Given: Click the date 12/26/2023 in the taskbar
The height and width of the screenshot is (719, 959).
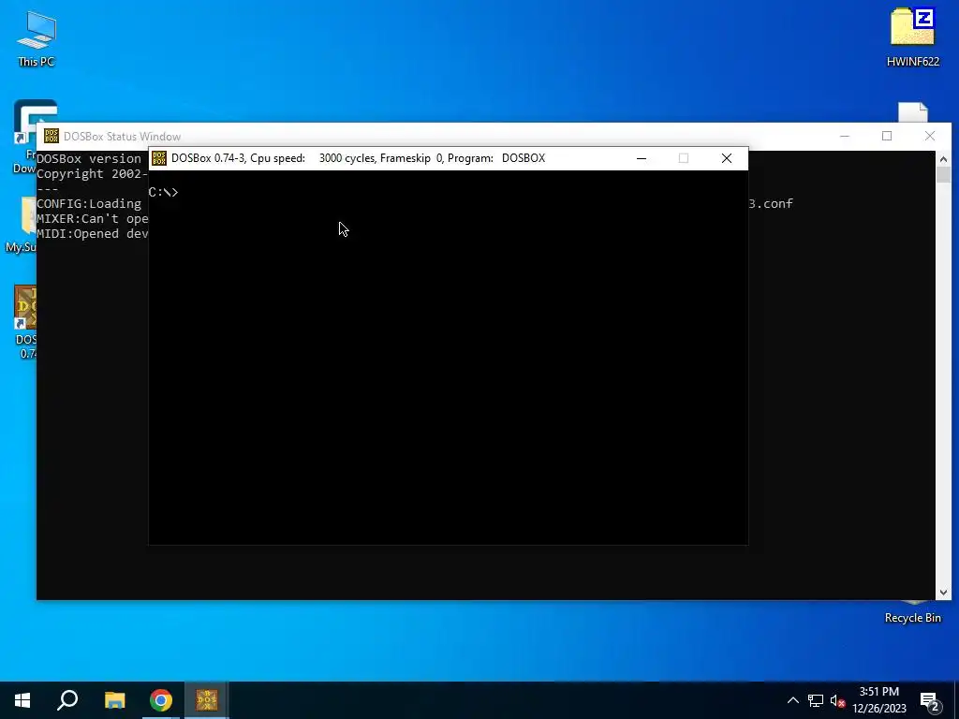Looking at the screenshot, I should 878,709.
